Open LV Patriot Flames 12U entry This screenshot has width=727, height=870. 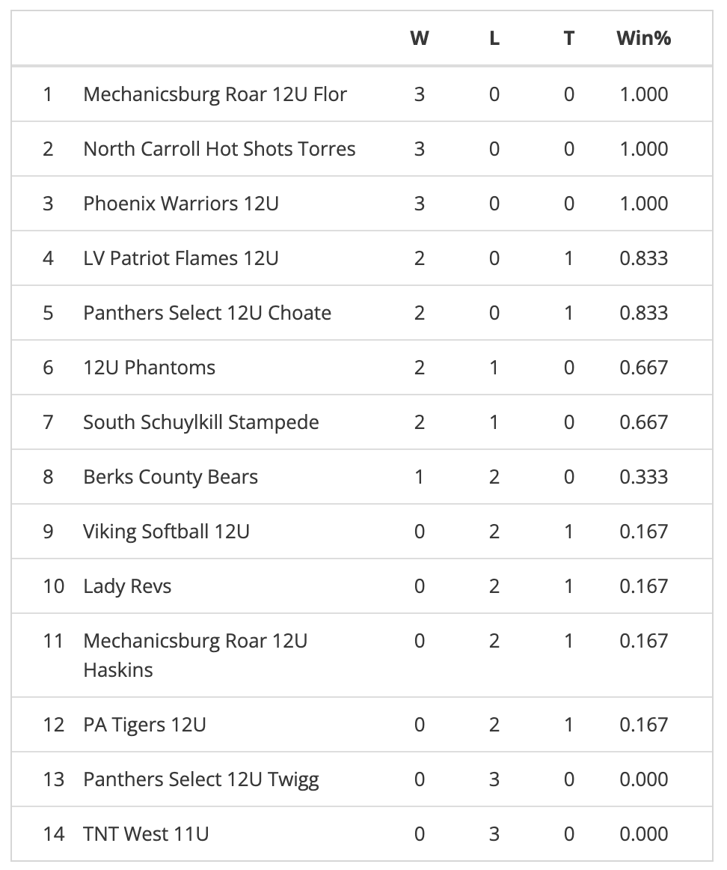(x=181, y=258)
